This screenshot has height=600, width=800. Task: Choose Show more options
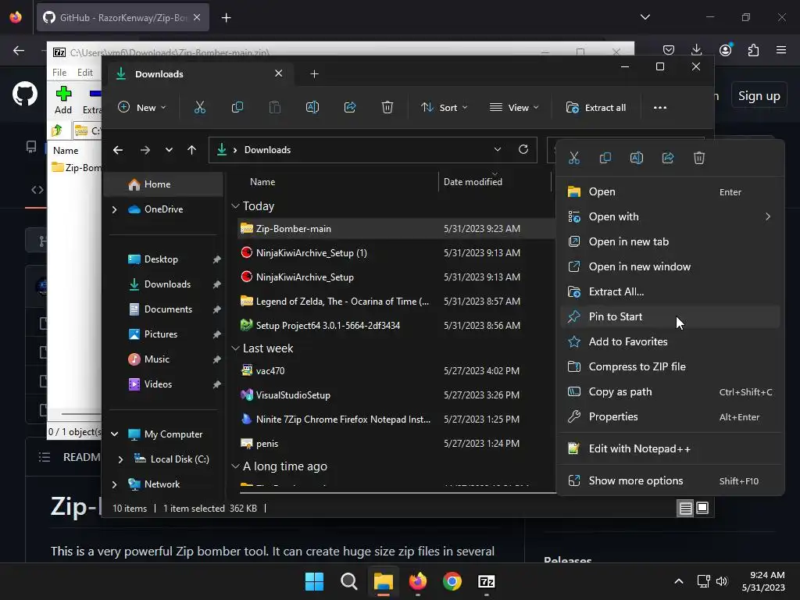670,481
